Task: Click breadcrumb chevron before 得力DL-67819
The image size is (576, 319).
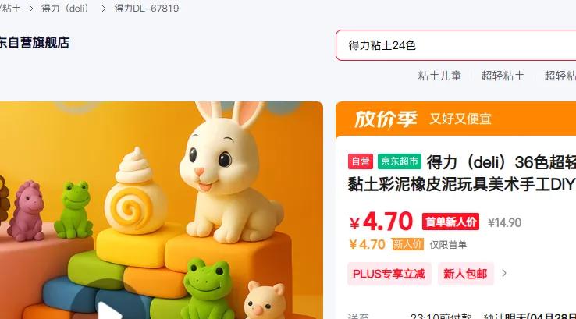Action: pos(104,9)
